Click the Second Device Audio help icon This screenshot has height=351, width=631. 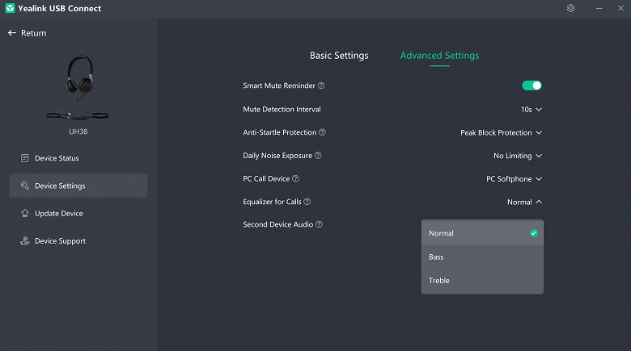click(319, 224)
